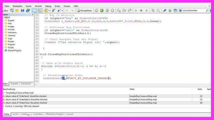Open the Debug menu
The image size is (214, 120).
48,6
